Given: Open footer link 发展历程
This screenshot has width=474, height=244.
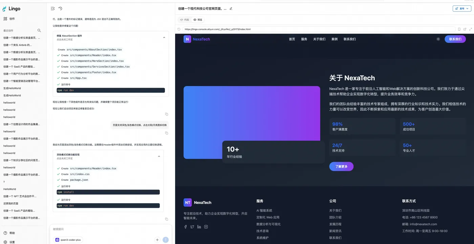Looking at the screenshot, I should 335,224.
